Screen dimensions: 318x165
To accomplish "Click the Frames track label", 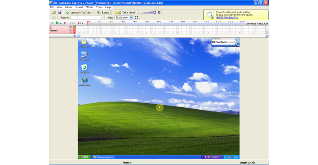I will [x=54, y=31].
